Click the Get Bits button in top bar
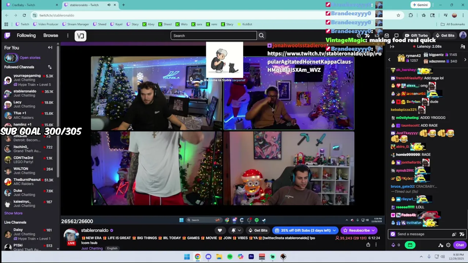The width and height of the screenshot is (468, 263). pos(445,35)
